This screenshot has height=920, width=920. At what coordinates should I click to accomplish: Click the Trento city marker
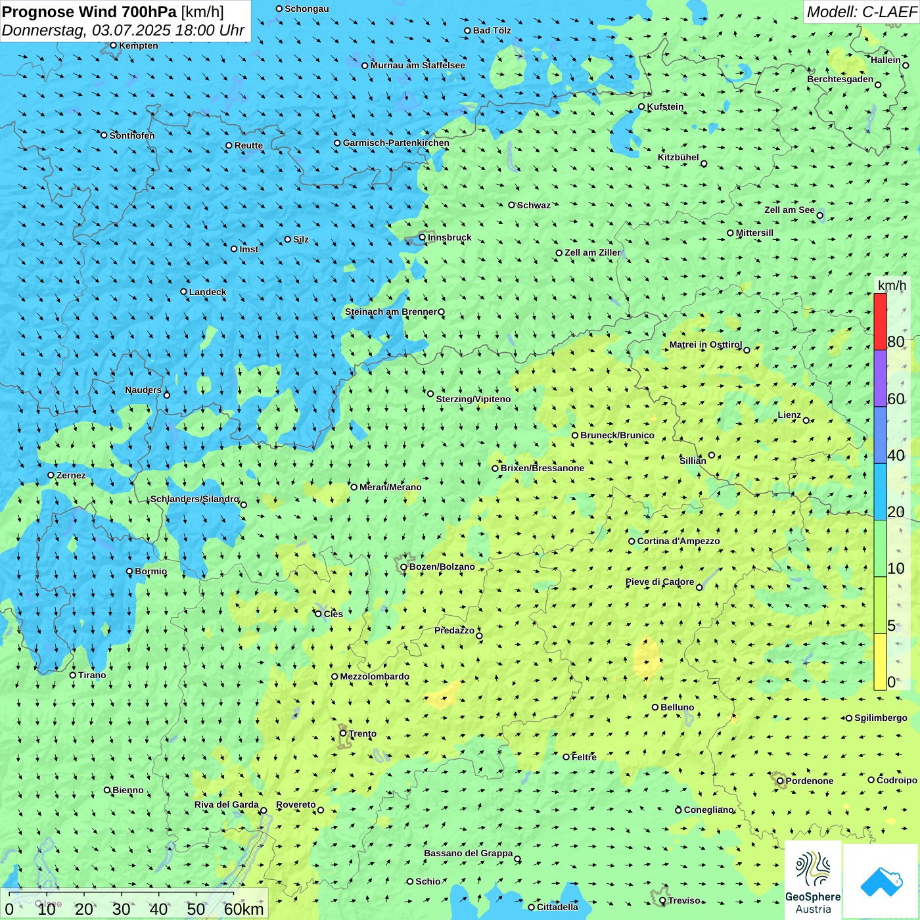click(343, 733)
